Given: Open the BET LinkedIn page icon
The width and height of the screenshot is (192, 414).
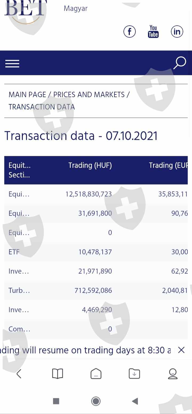Looking at the screenshot, I should pos(177,32).
